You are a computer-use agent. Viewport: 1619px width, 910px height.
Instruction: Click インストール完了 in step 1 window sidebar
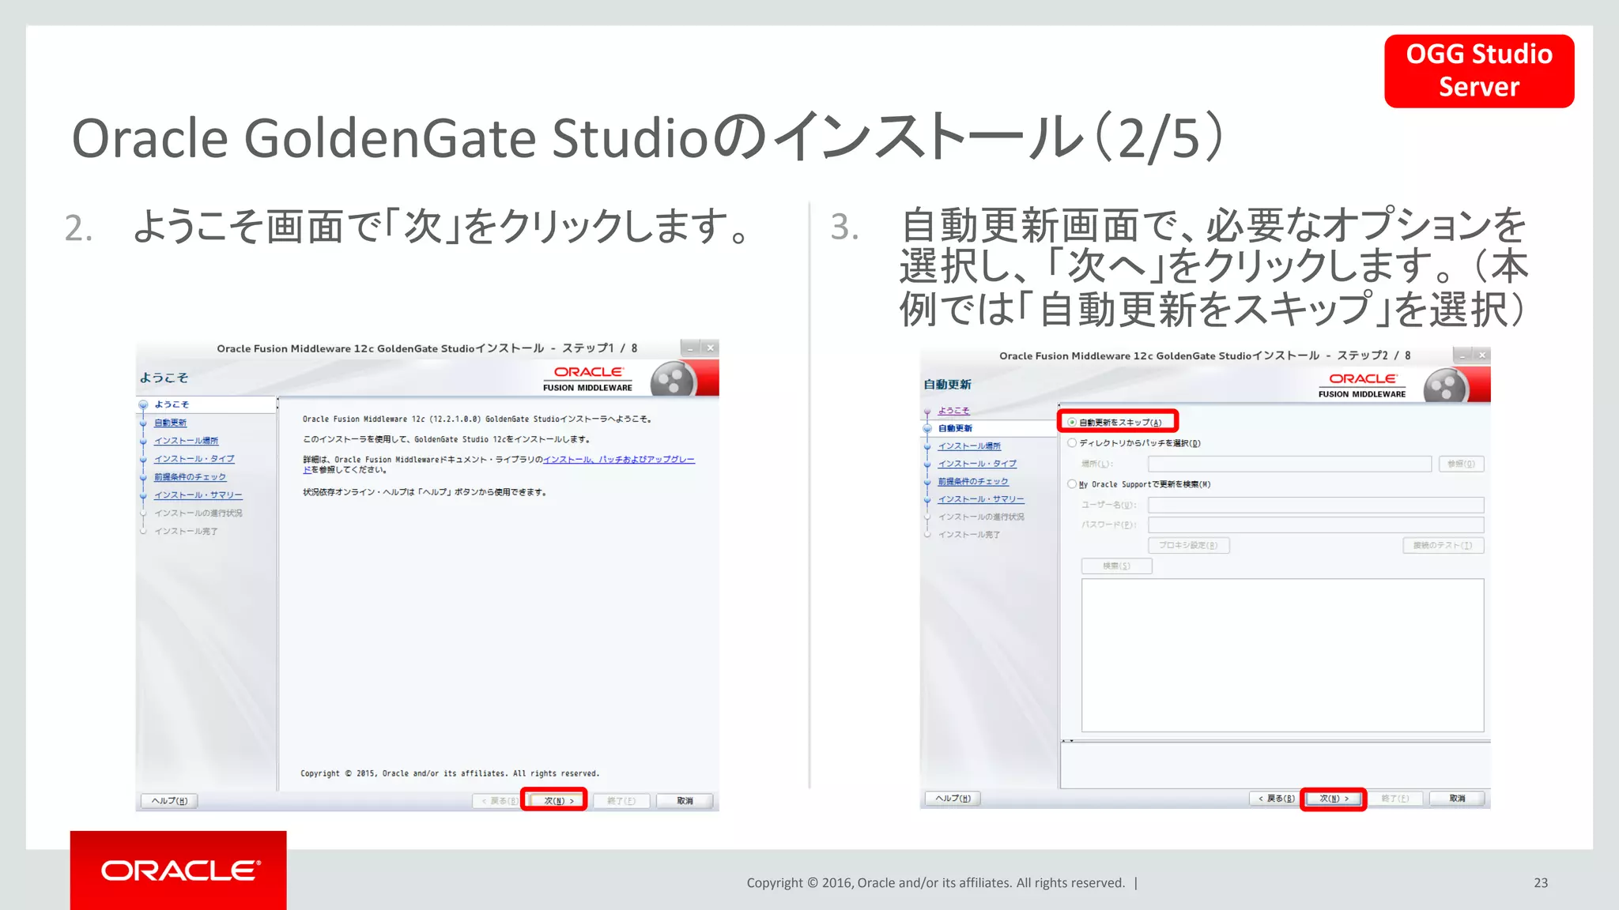186,532
